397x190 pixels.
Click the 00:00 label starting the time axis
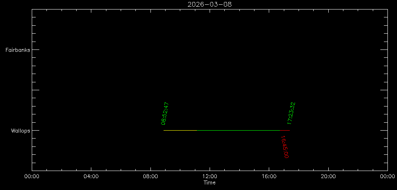pos(32,177)
